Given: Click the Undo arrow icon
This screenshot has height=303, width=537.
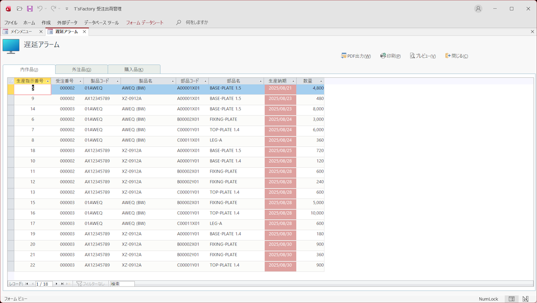Looking at the screenshot, I should pos(40,9).
